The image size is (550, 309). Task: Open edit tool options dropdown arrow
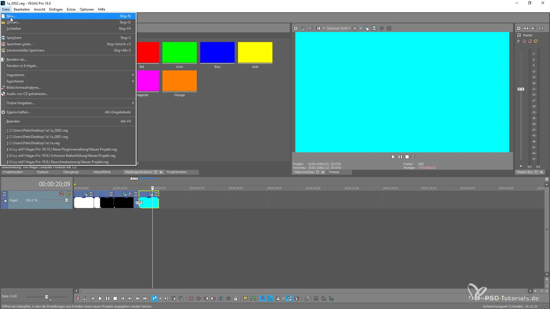point(160,298)
